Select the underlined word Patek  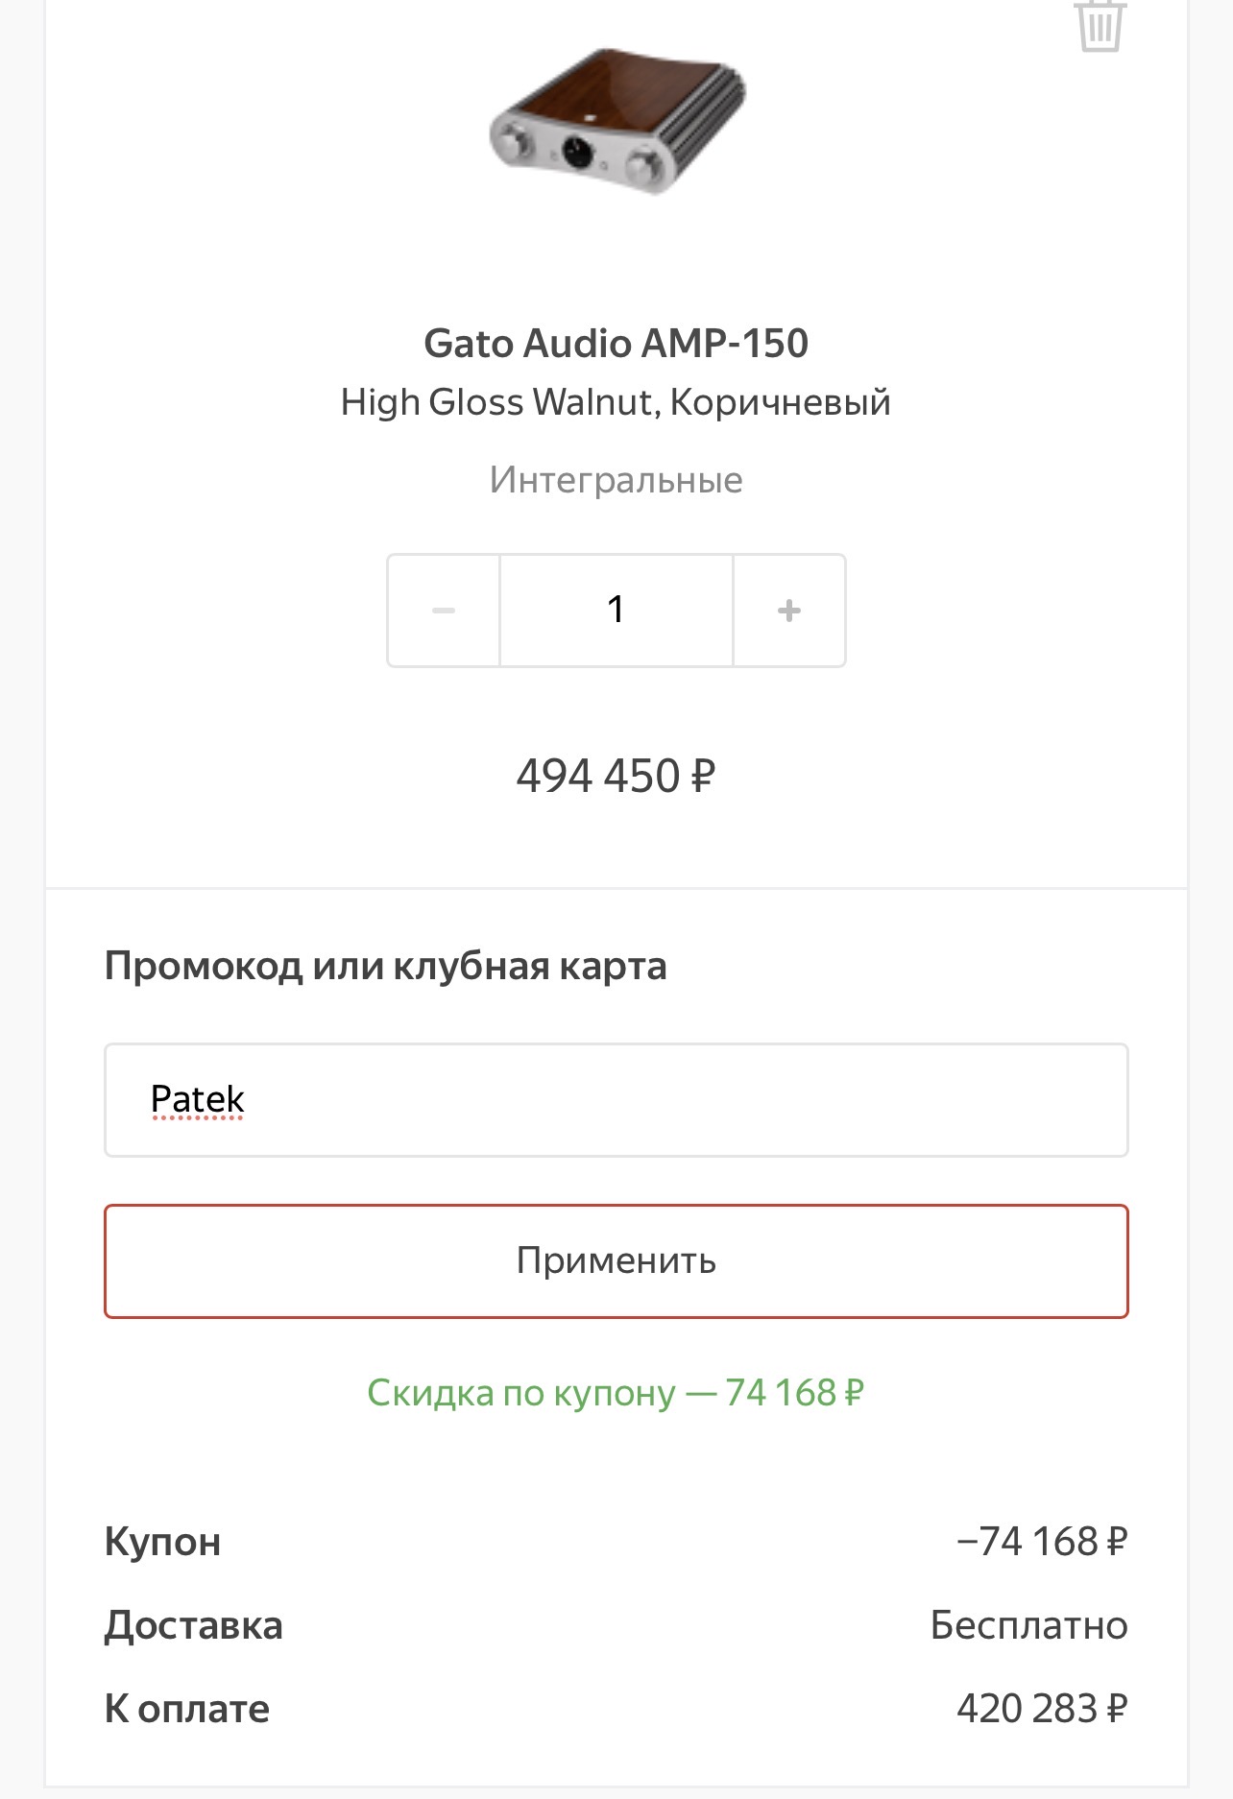point(198,1099)
